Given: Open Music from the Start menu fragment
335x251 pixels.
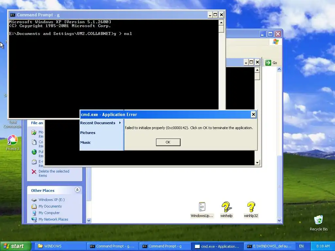Looking at the screenshot, I should pyautogui.click(x=85, y=142).
